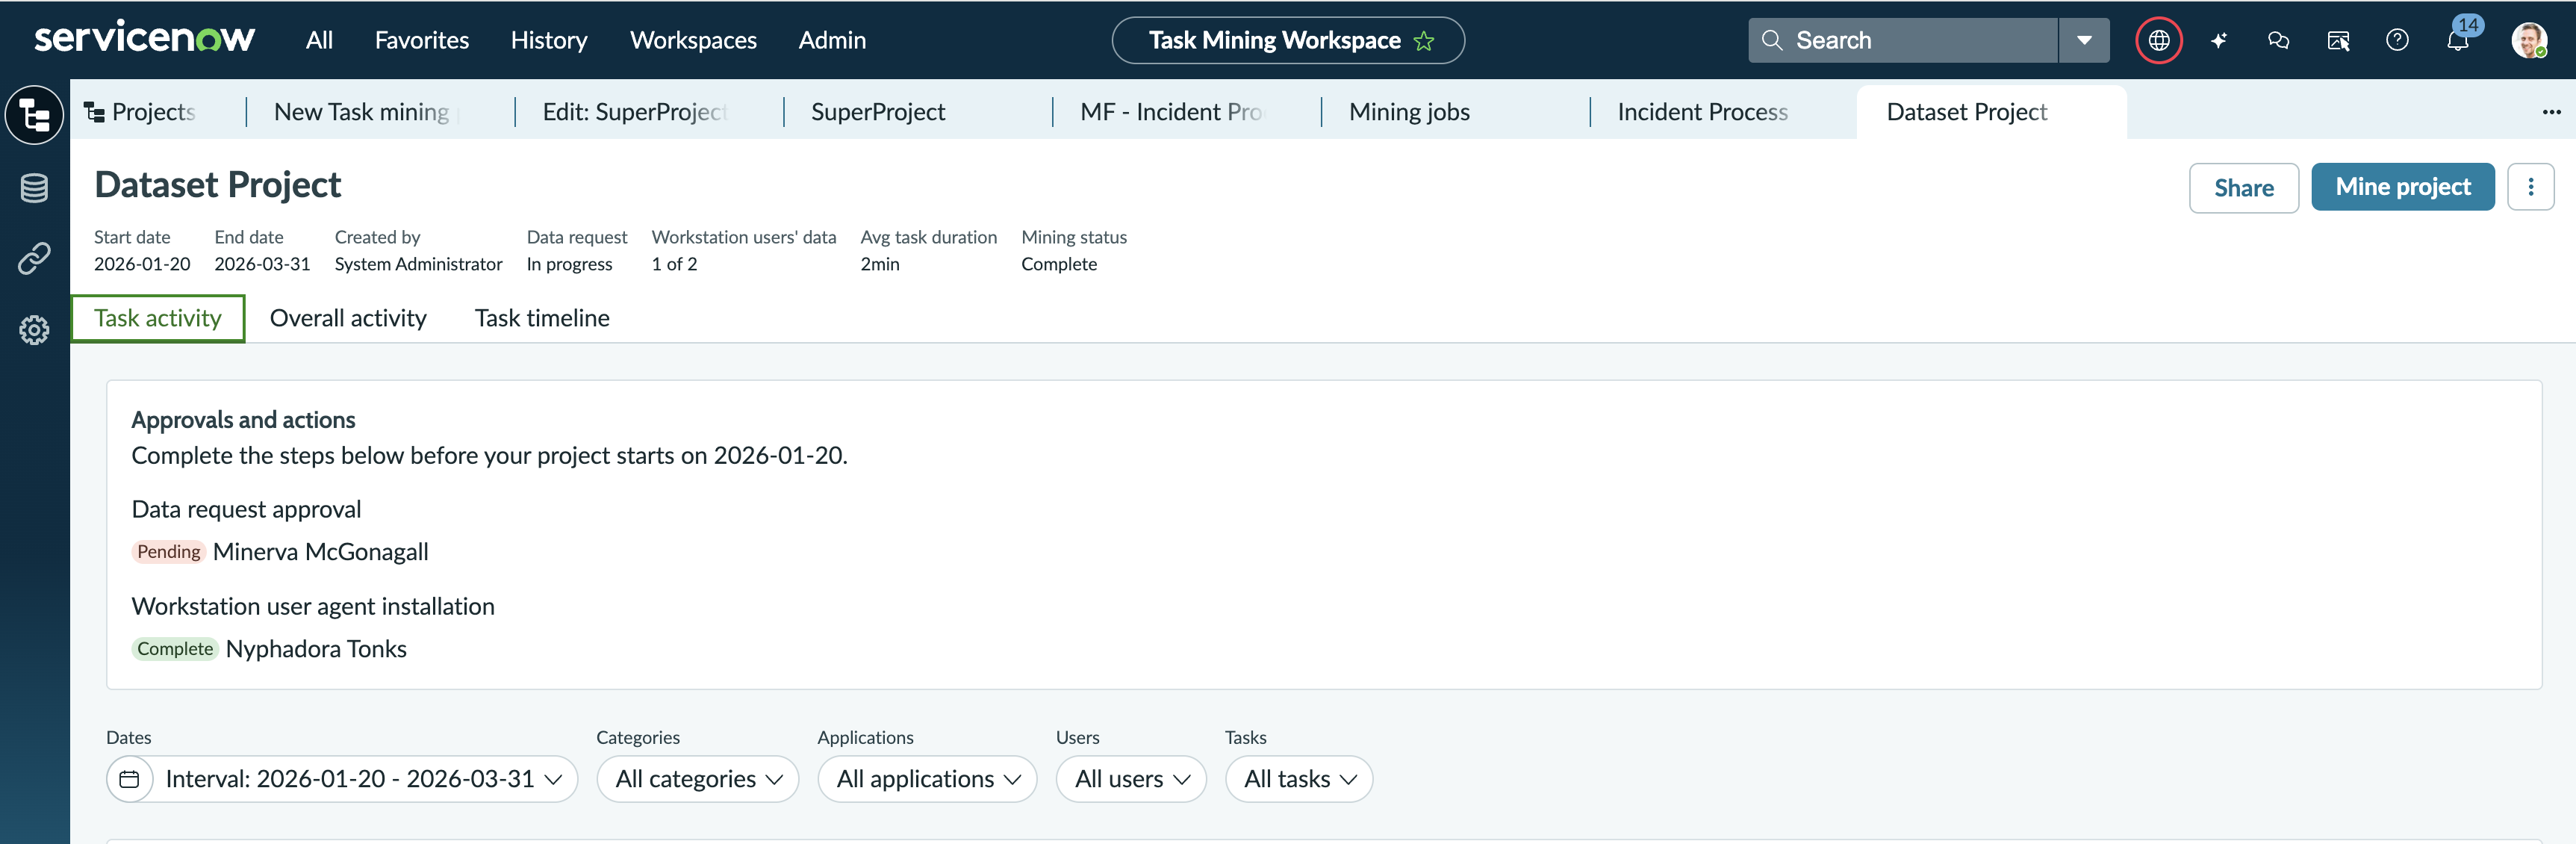This screenshot has height=844, width=2576.
Task: Click the Dataset Project heading
Action: [x=218, y=185]
